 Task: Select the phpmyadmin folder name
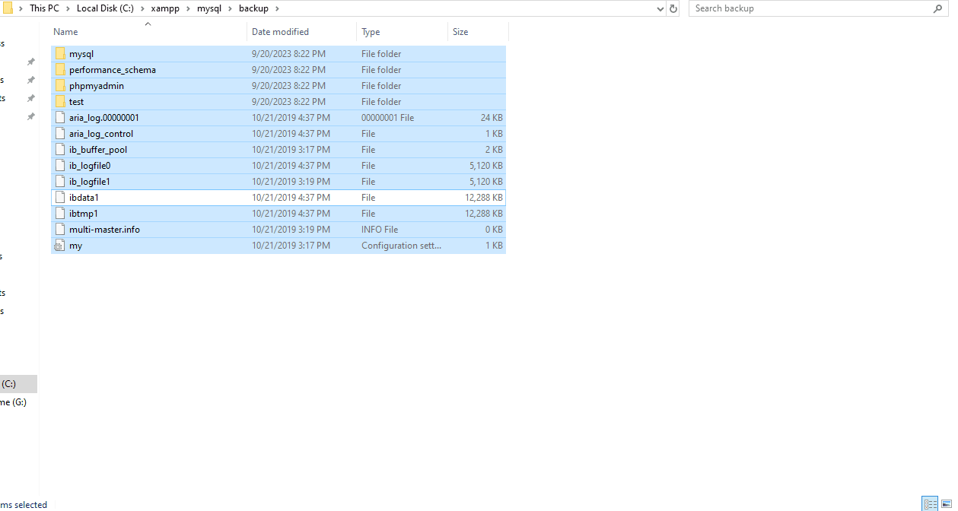[97, 86]
